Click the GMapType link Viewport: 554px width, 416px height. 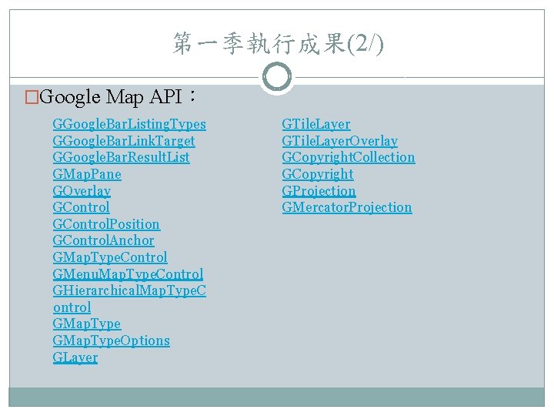pos(87,324)
